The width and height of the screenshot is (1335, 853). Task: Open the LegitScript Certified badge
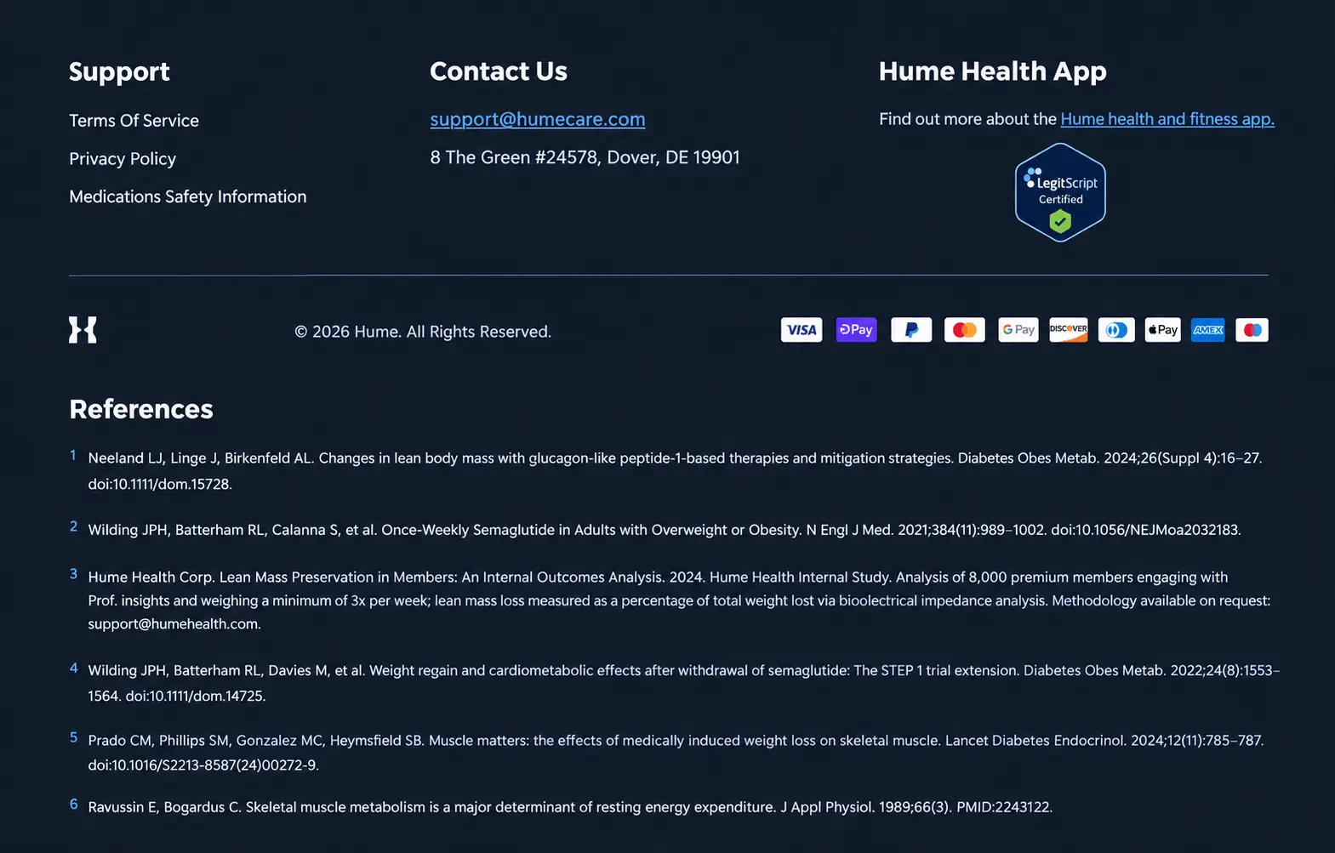pyautogui.click(x=1060, y=192)
